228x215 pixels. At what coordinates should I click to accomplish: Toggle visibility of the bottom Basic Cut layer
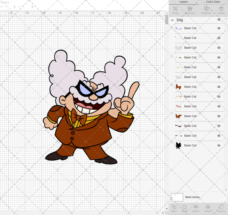tap(219, 145)
